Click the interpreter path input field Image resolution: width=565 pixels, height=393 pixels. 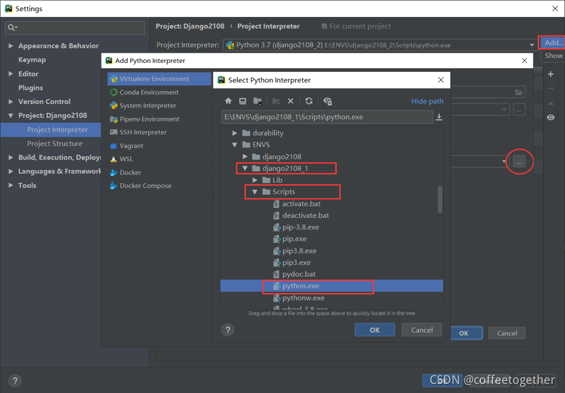(327, 117)
